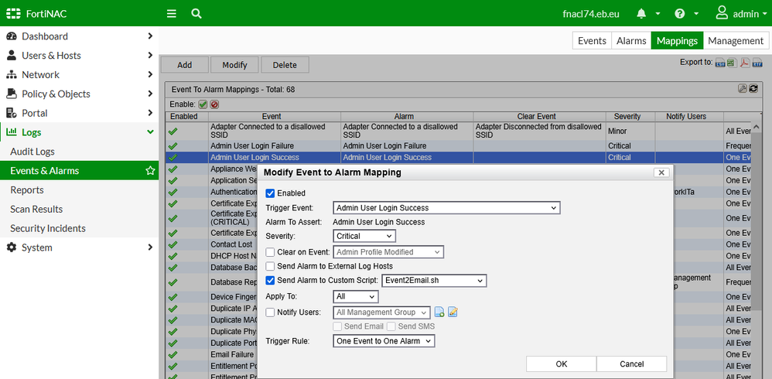
Task: Open the Trigger Event dropdown
Action: coord(446,208)
